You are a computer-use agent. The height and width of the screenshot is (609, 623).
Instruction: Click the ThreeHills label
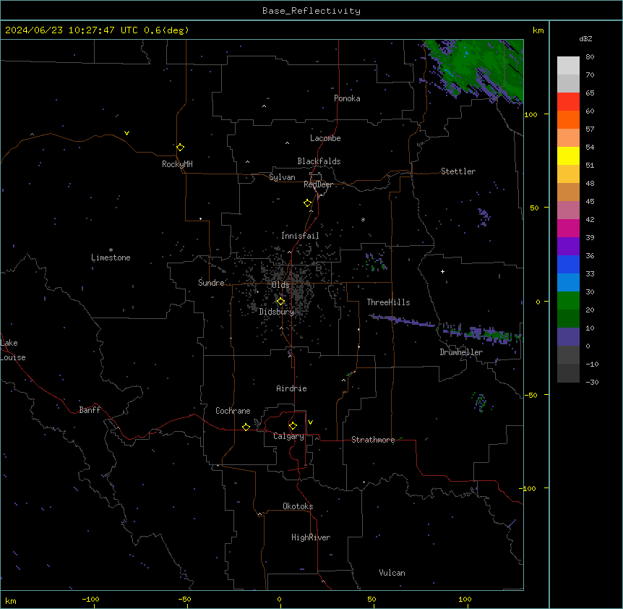(388, 302)
